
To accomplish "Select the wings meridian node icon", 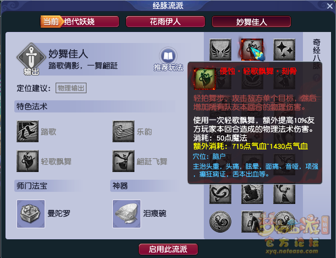I will pyautogui.click(x=220, y=50).
